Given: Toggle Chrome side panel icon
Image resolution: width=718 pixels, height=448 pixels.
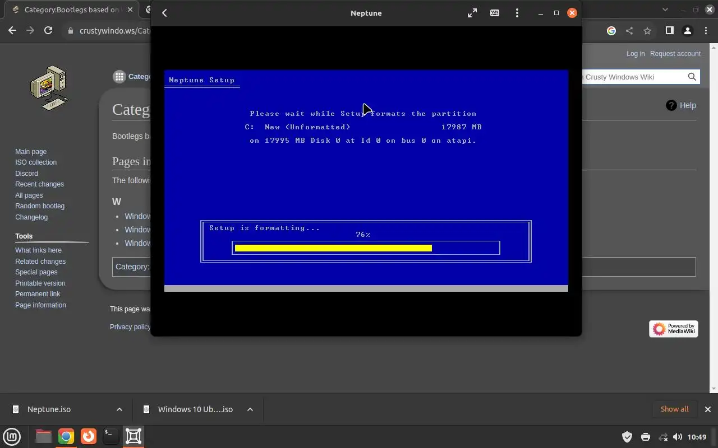Looking at the screenshot, I should coord(669,31).
